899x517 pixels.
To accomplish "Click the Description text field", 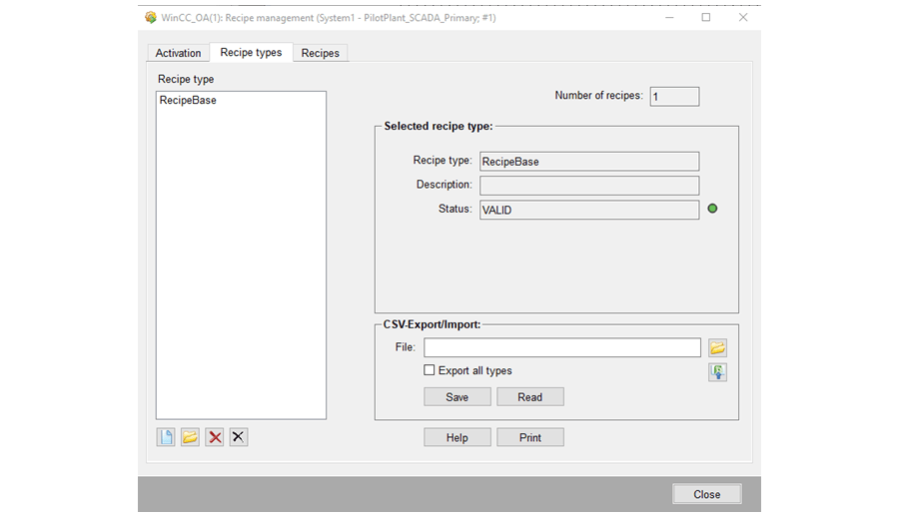I will click(x=588, y=186).
